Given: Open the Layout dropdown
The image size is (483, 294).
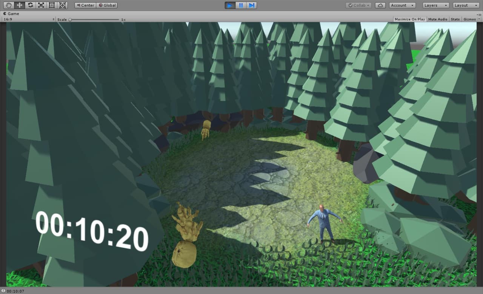Looking at the screenshot, I should [x=466, y=5].
